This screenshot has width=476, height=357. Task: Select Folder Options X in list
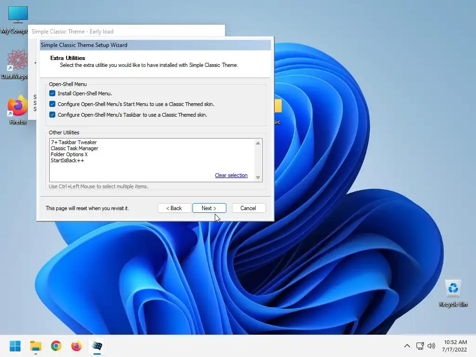click(x=69, y=154)
